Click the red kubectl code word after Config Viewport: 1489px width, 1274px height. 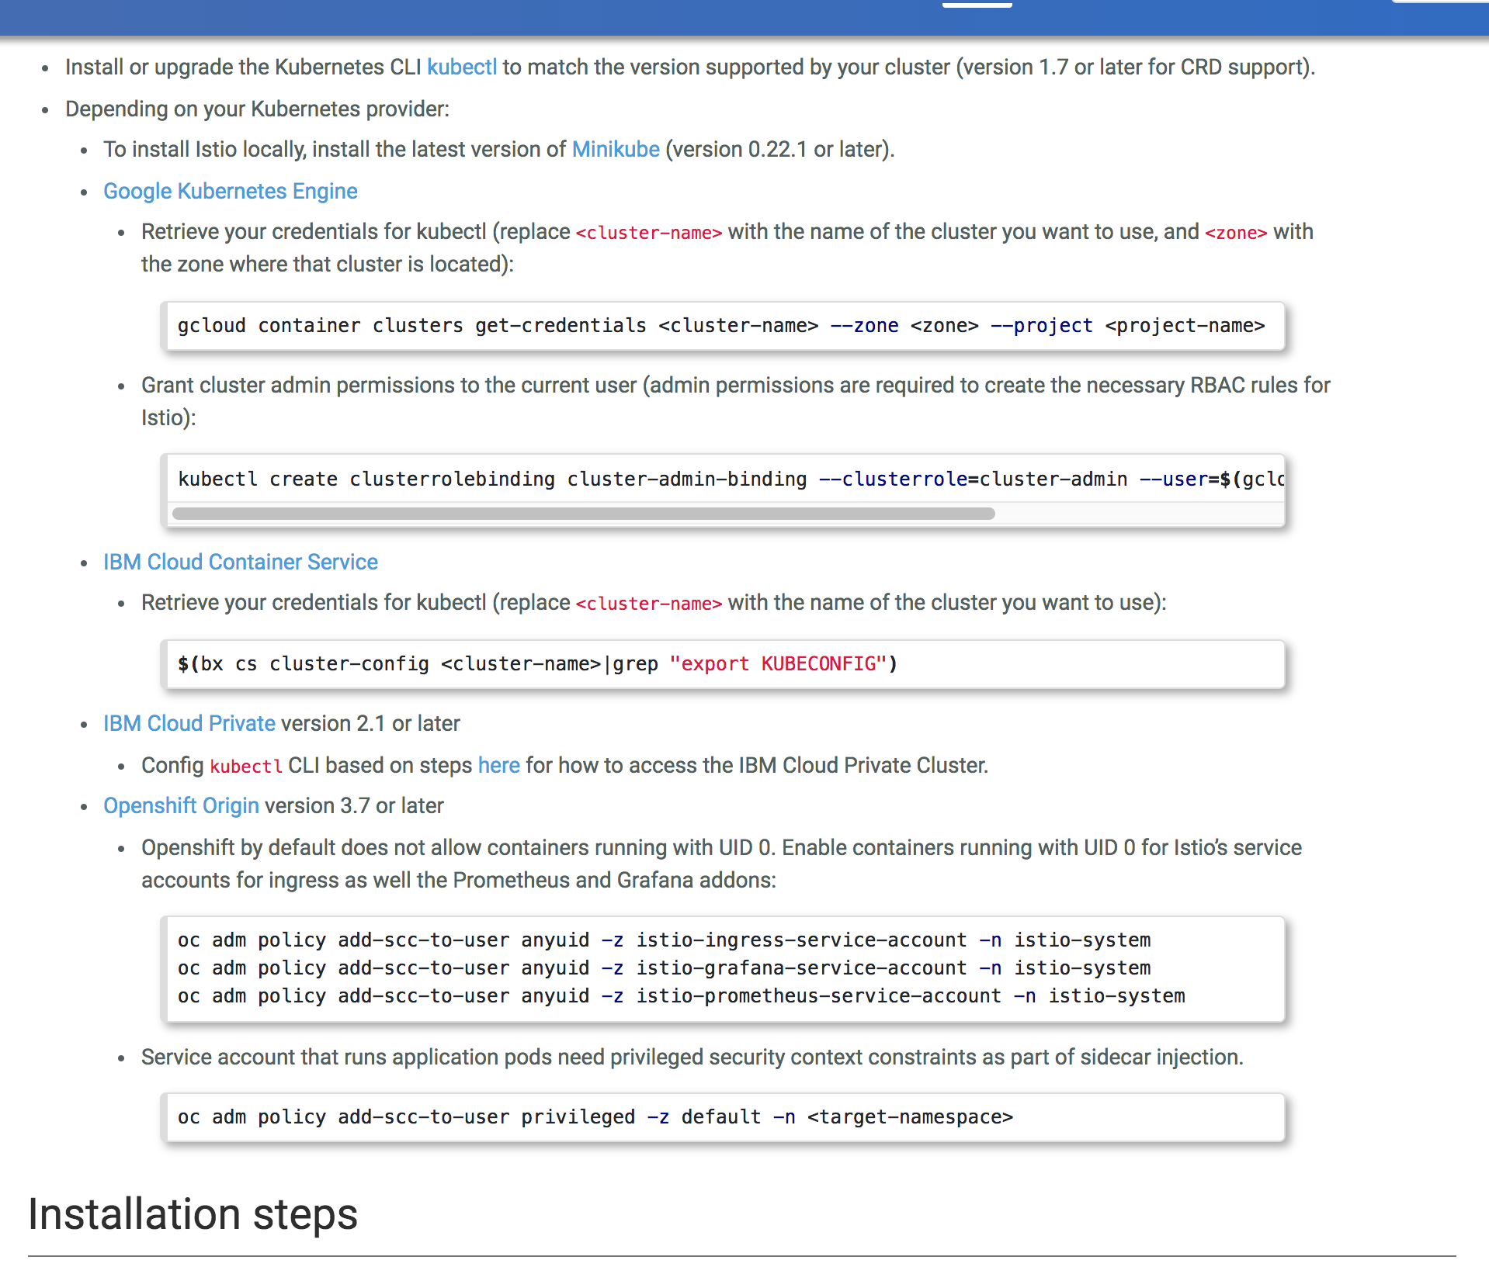pos(246,767)
